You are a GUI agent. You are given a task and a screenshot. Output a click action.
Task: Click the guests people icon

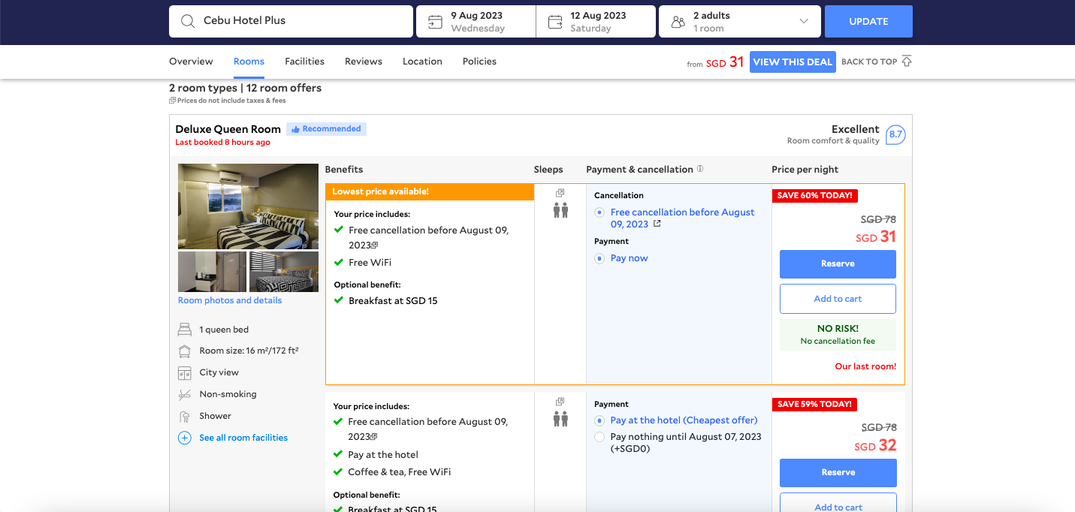678,22
